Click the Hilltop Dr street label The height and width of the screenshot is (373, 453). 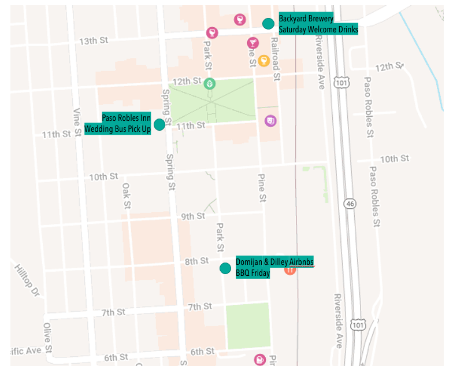click(x=27, y=279)
